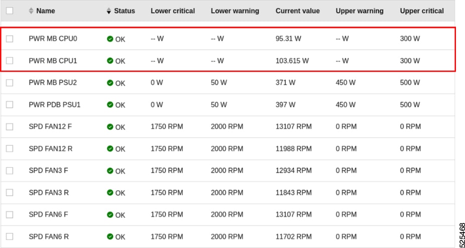Click the status icon for SPD FAN3 R

coord(110,193)
